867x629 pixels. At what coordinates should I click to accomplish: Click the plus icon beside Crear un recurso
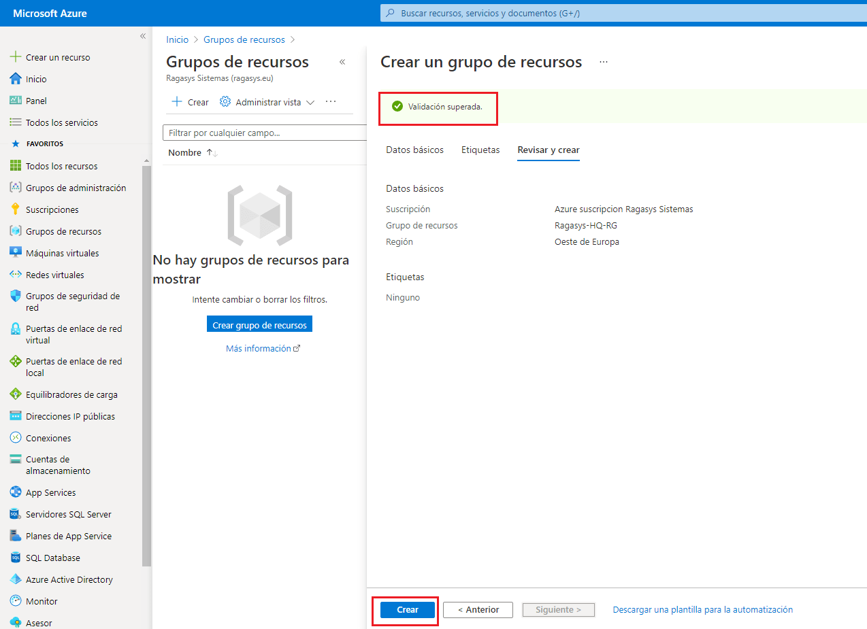tap(16, 57)
